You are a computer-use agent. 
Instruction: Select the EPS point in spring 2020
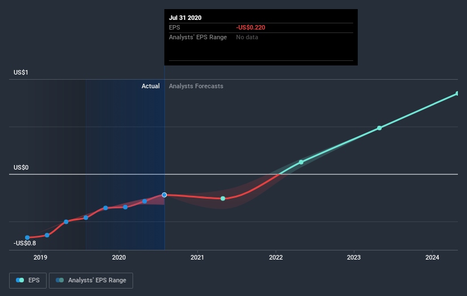pyautogui.click(x=144, y=201)
